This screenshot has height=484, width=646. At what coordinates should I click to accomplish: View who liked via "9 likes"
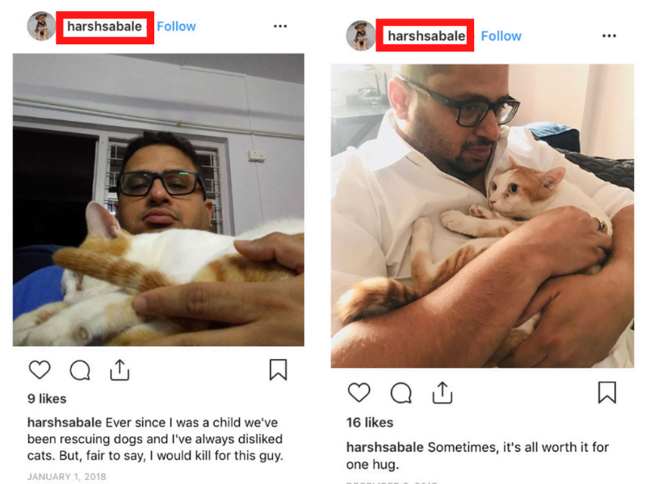[47, 398]
